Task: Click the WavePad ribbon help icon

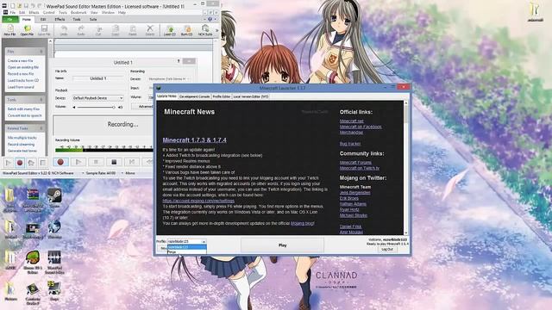Action: (210, 19)
